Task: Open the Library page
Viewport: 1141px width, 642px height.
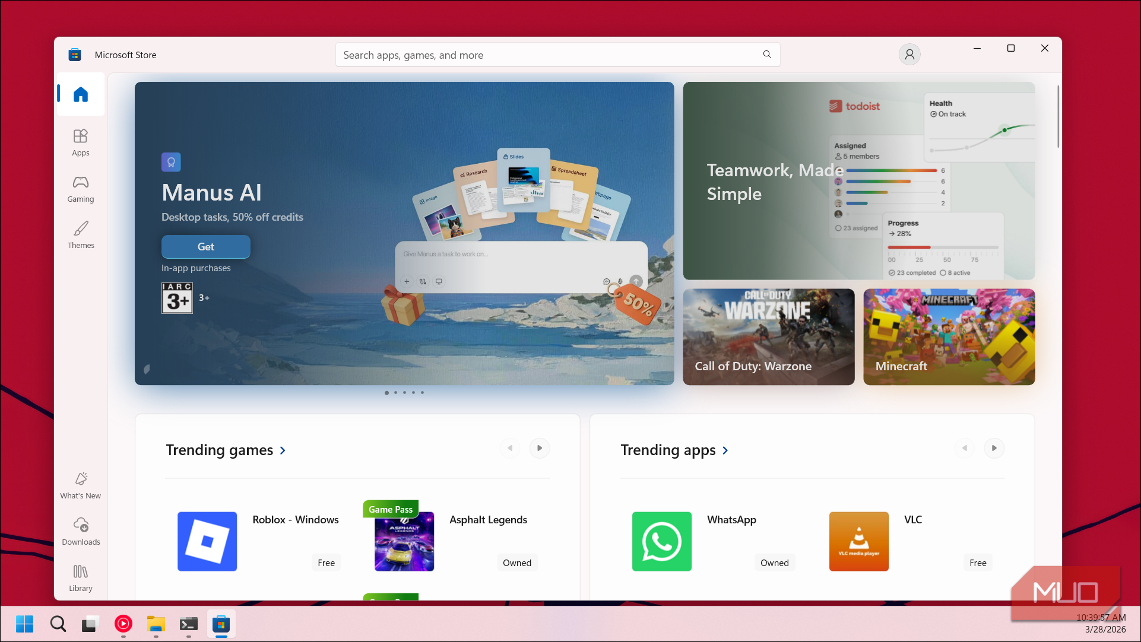Action: [81, 578]
